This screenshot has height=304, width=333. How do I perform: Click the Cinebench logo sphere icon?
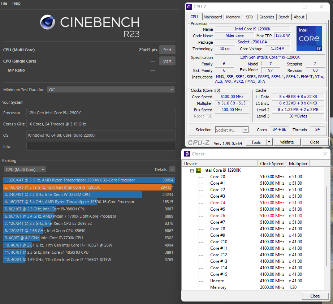pos(47,22)
